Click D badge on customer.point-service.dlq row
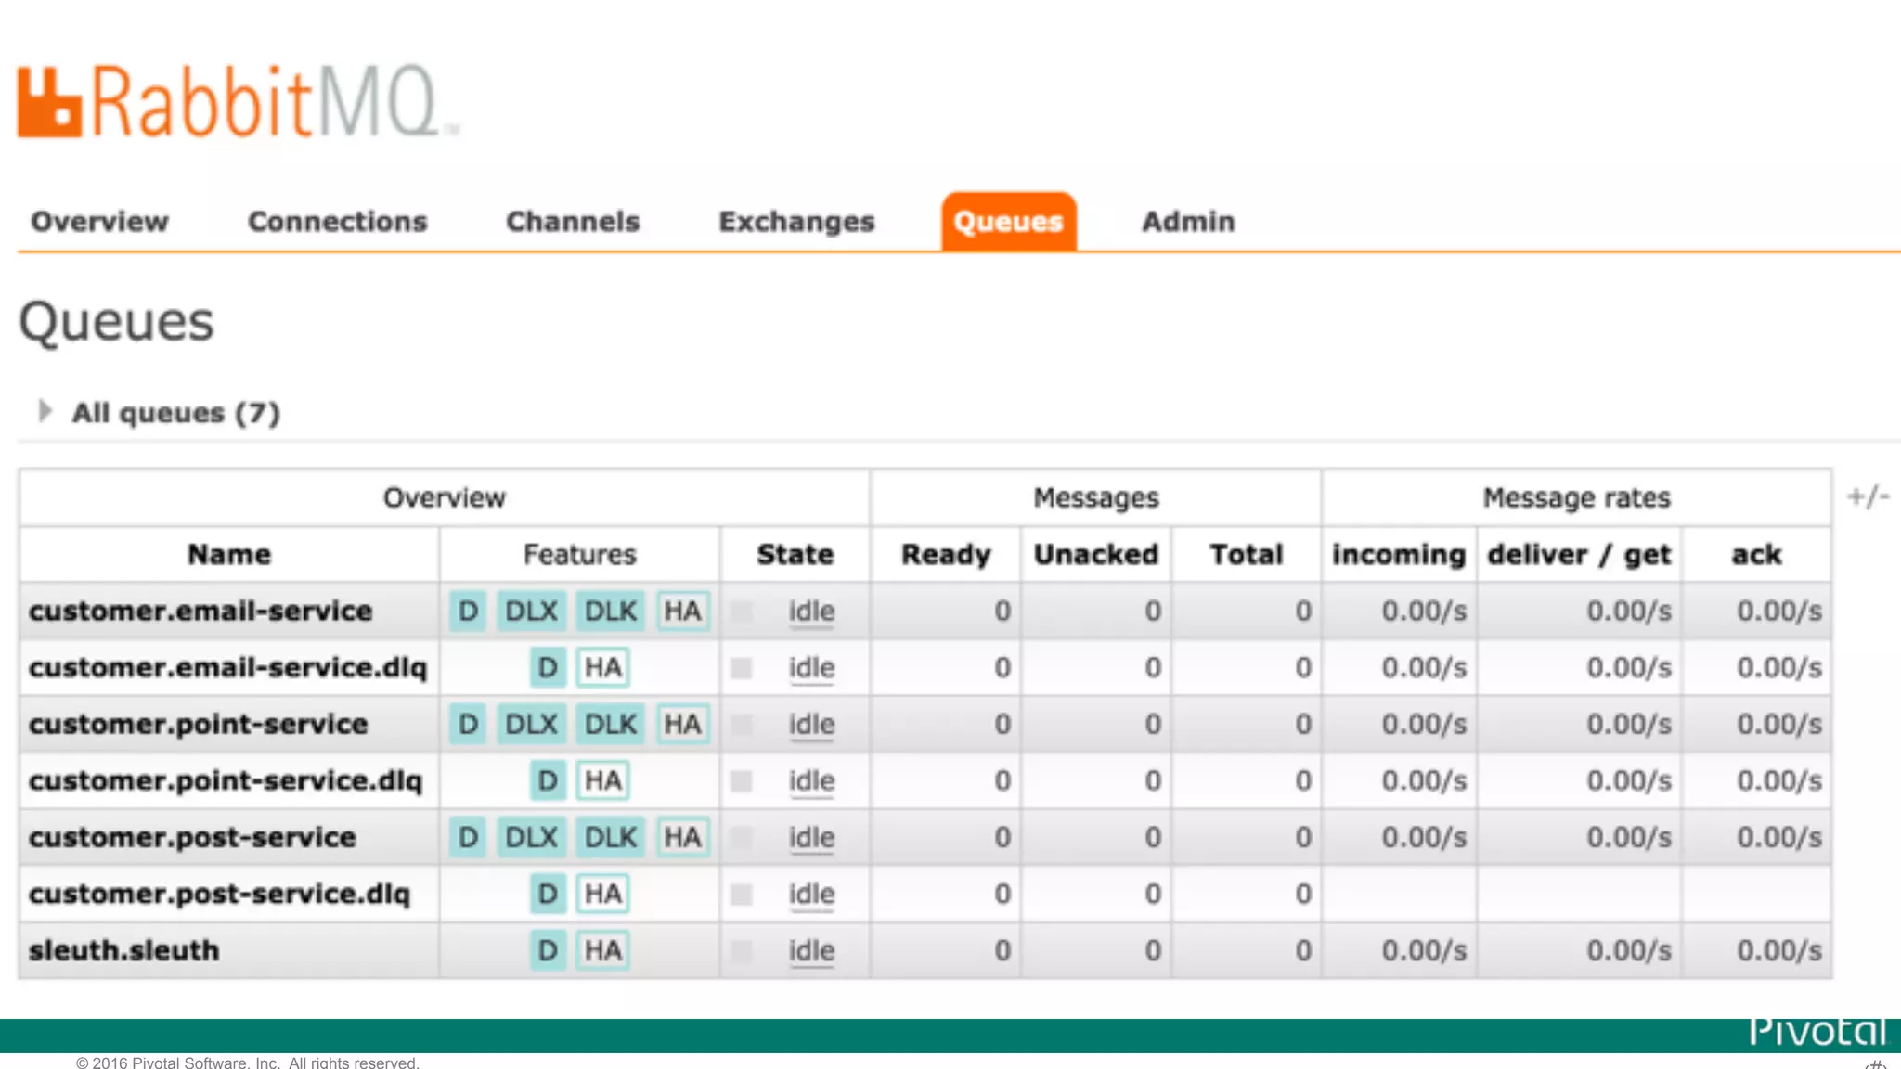Image resolution: width=1901 pixels, height=1069 pixels. [548, 781]
